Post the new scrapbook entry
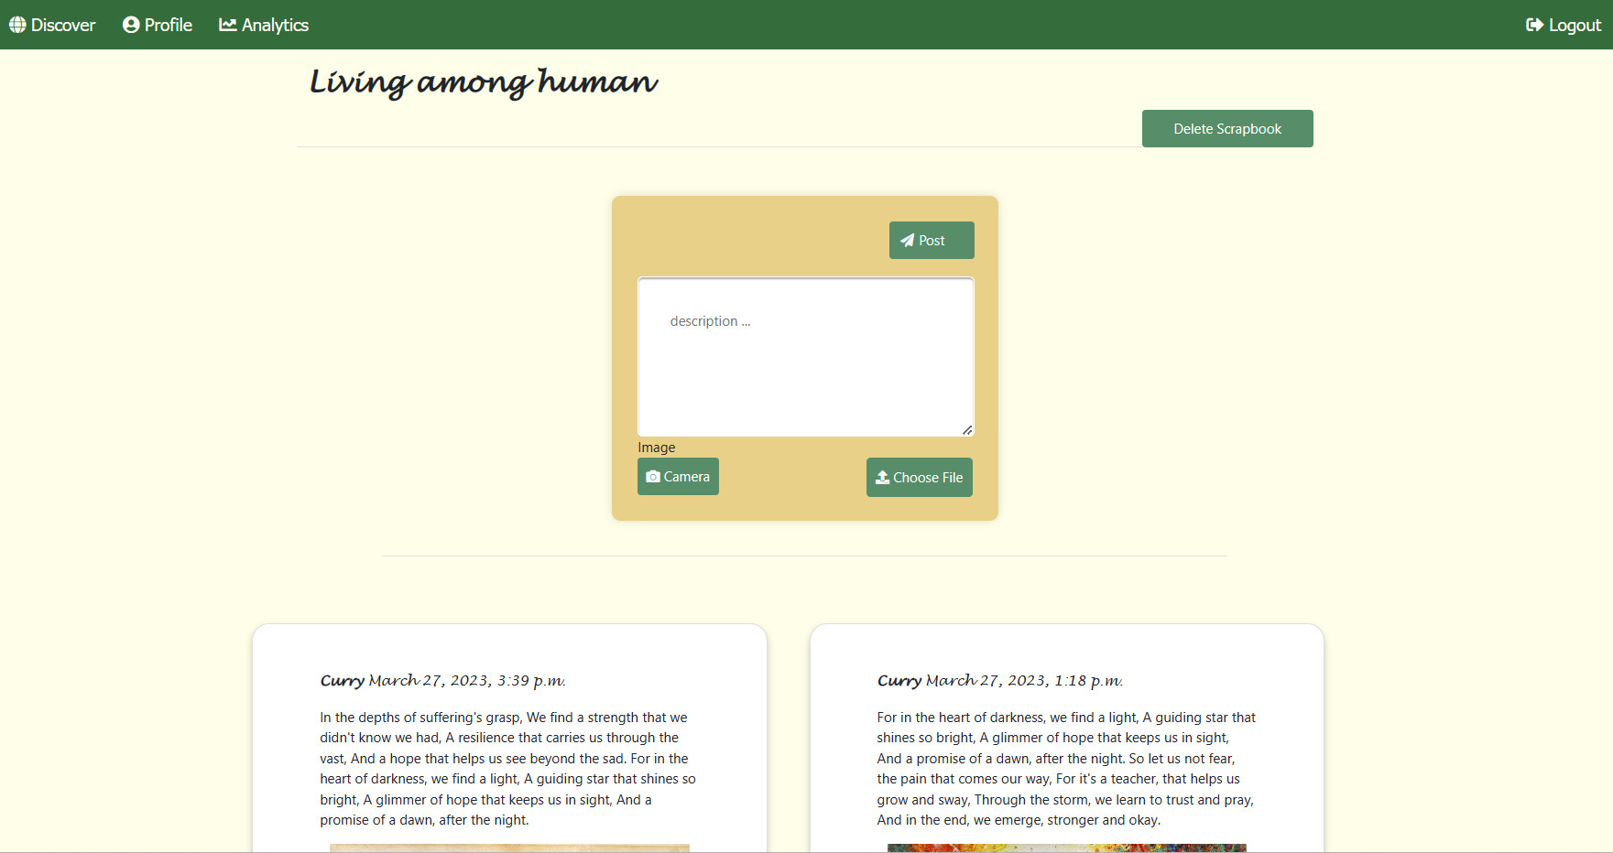Image resolution: width=1613 pixels, height=853 pixels. (932, 240)
